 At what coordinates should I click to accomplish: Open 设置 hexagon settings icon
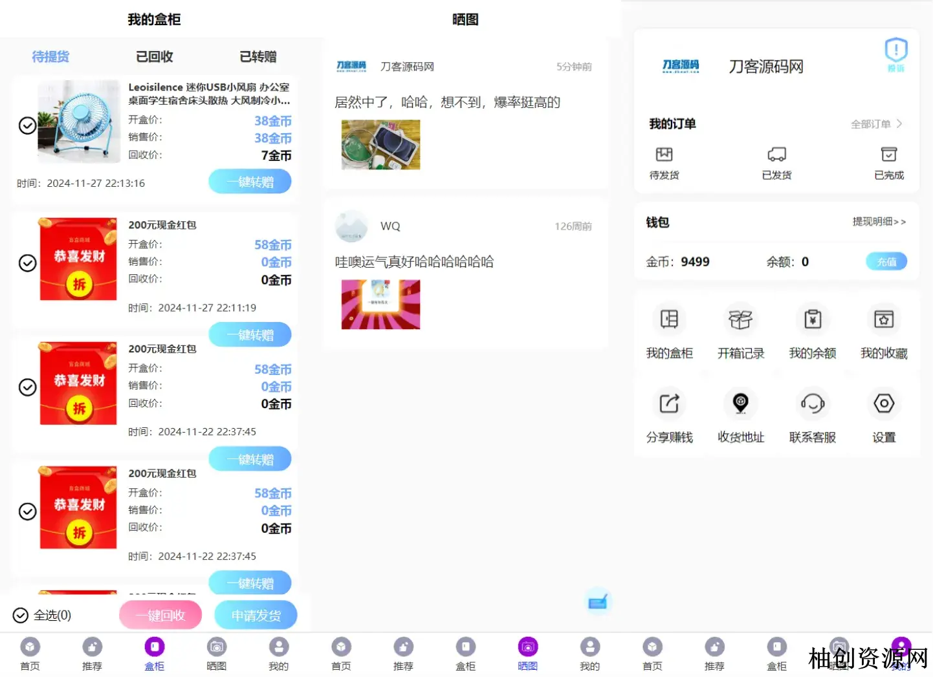[883, 403]
